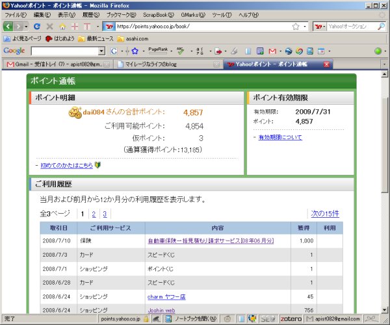Viewport: 390px width, 325px height.
Task: Open the Google toolbar search box dropdown
Action: (101, 51)
